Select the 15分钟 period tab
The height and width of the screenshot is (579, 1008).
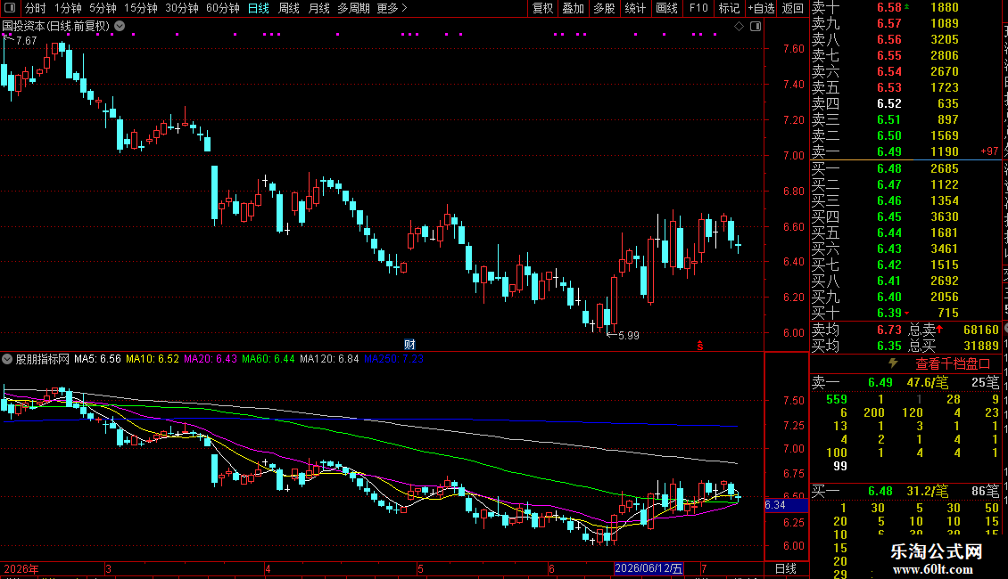click(x=140, y=8)
